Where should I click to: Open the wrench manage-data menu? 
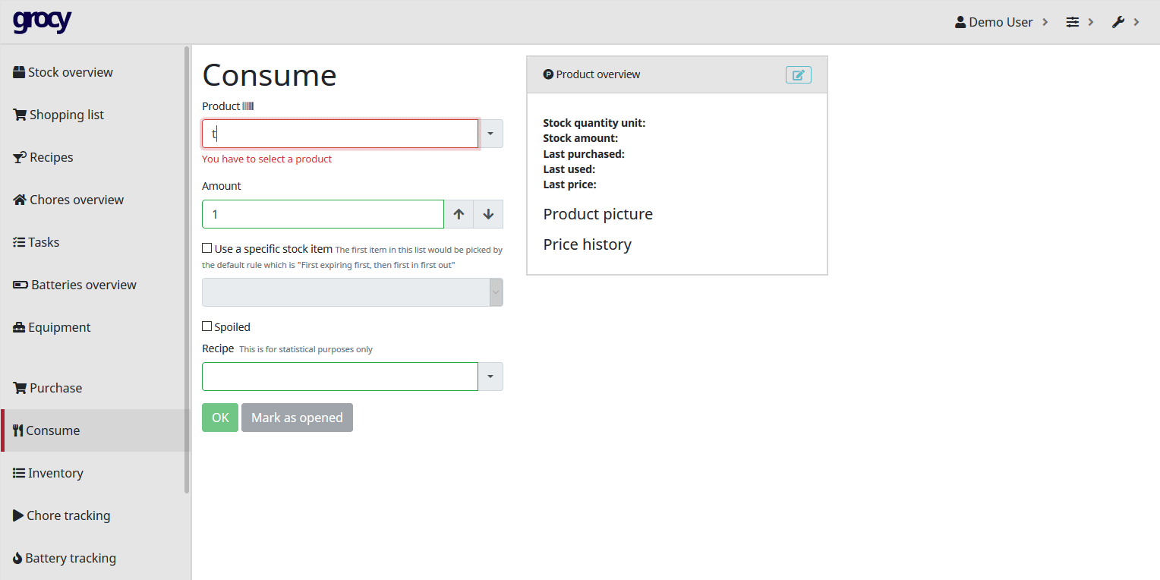pyautogui.click(x=1125, y=22)
